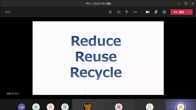Screen dimensions: 196x110
Task: Open the +56 more participants list
Action: (x=22, y=107)
